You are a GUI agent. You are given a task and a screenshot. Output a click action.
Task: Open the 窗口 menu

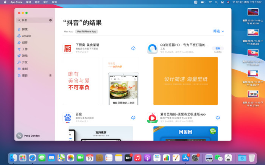(46, 2)
